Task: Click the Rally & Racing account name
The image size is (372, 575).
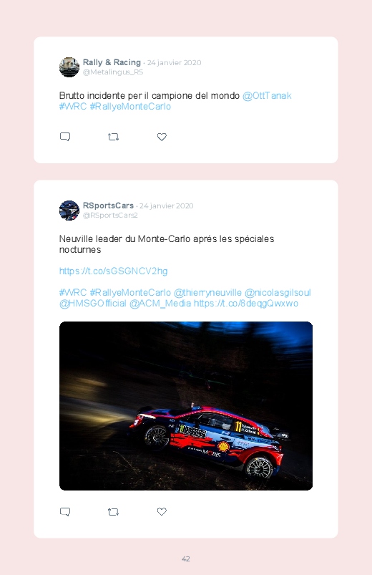Action: [112, 62]
